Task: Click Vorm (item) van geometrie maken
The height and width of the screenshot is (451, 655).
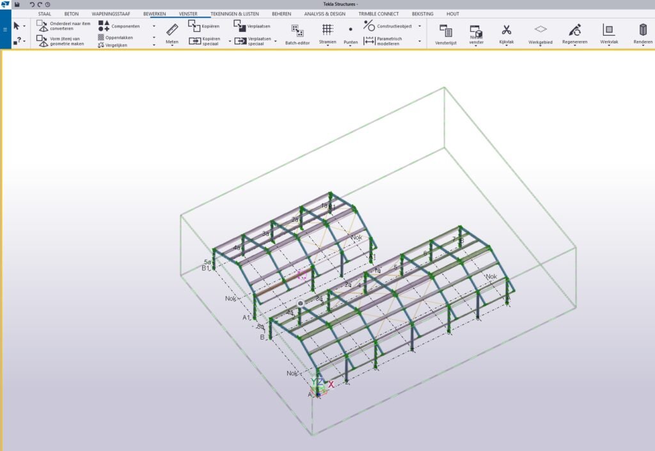Action: 63,41
